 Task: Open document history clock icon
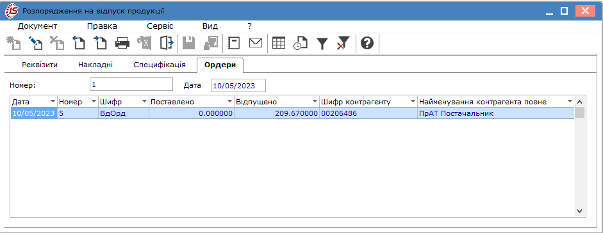301,43
